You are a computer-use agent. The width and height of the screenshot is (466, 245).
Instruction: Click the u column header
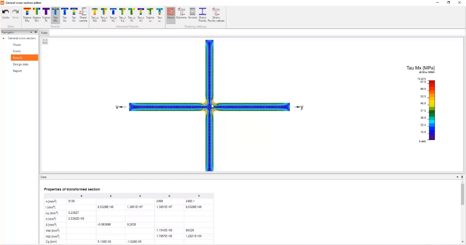pos(169,196)
